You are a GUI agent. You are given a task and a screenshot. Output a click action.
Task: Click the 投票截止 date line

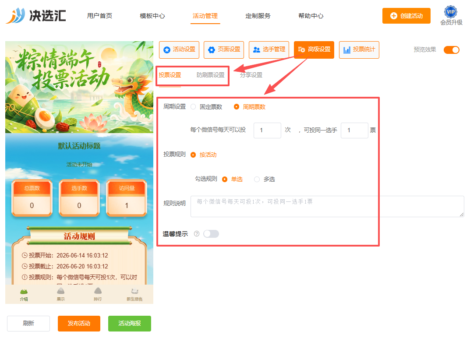65,266
